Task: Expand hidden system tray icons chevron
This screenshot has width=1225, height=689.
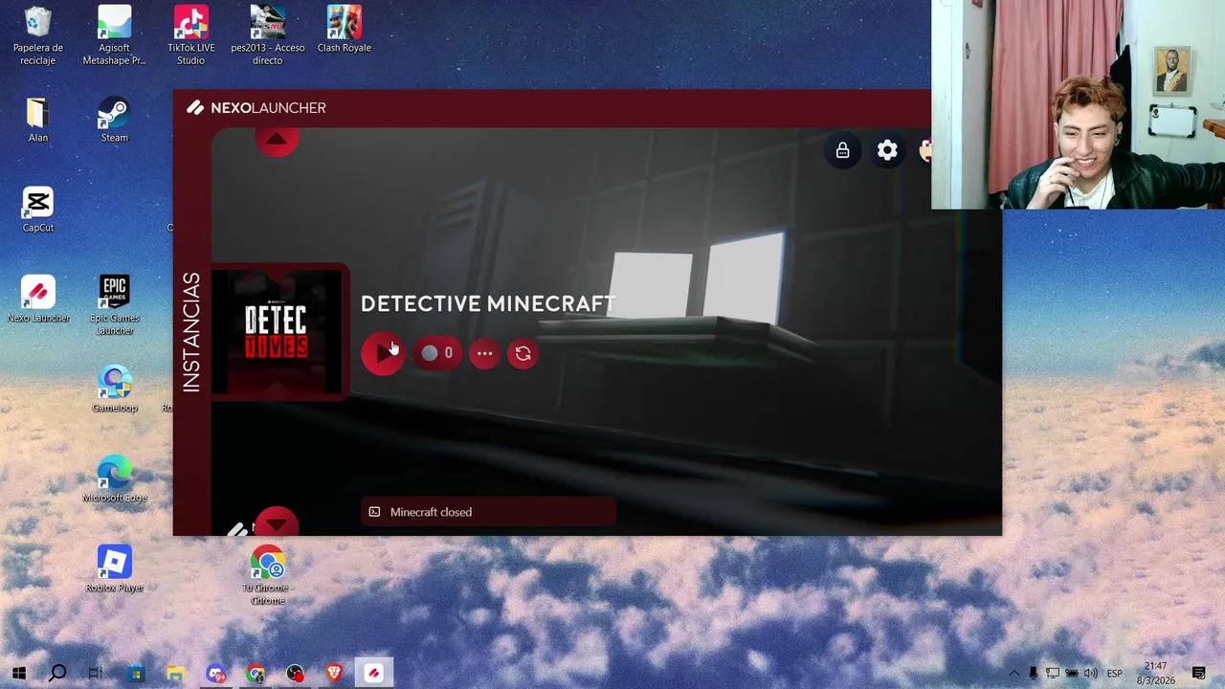Action: click(x=1014, y=673)
